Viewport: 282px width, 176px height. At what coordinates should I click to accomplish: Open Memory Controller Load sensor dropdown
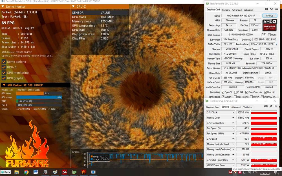233,144
